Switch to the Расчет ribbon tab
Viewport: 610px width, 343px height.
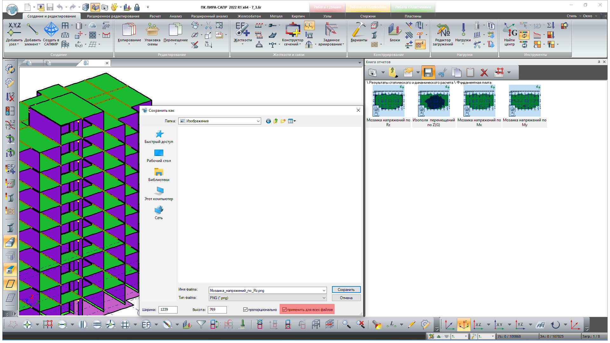pos(155,16)
